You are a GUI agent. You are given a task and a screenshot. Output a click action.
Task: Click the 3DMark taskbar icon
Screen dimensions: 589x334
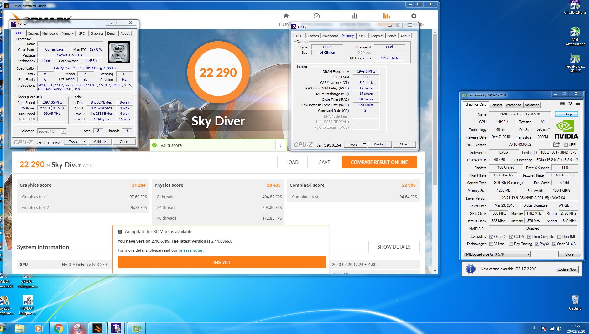click(x=97, y=328)
